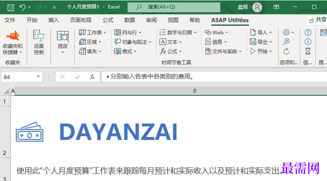This screenshot has height=181, width=327.
Task: Undo the last action
Action: pos(22,7)
